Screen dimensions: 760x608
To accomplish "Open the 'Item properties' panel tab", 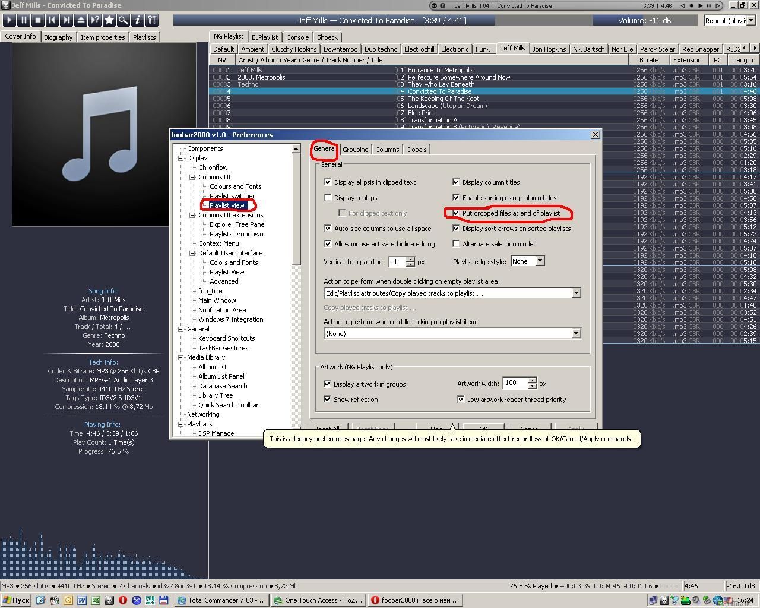I will tap(103, 37).
